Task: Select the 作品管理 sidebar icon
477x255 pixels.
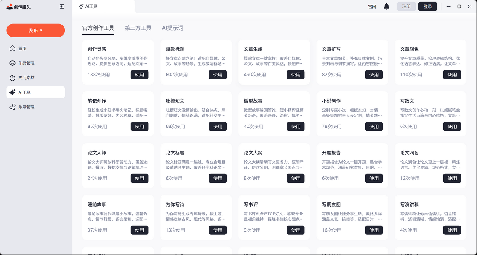Action: coord(13,63)
